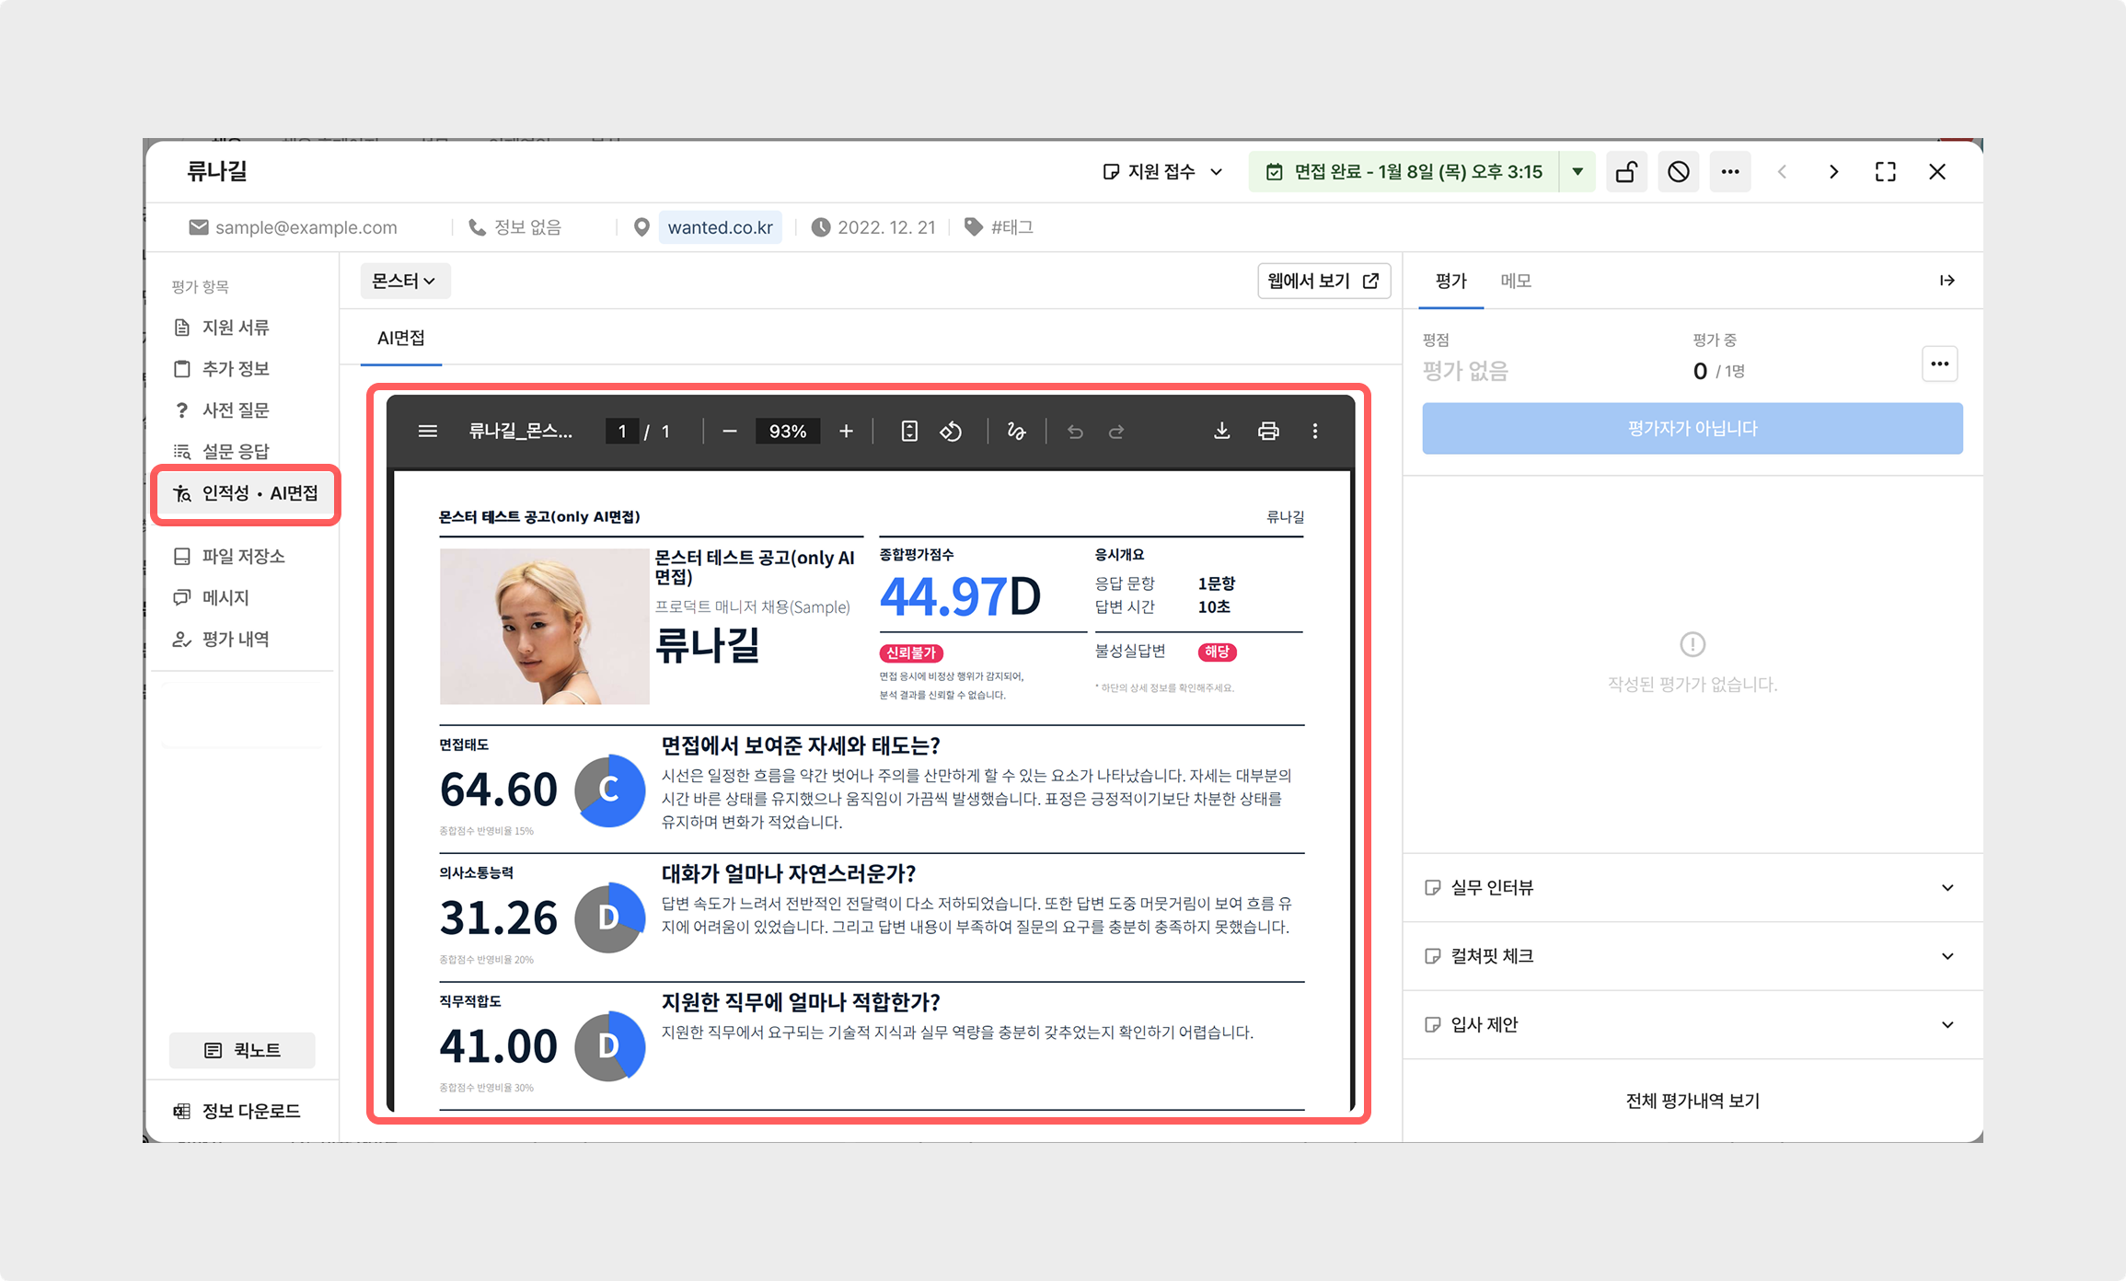
Task: Switch to the 메모 tab
Action: pos(1515,281)
